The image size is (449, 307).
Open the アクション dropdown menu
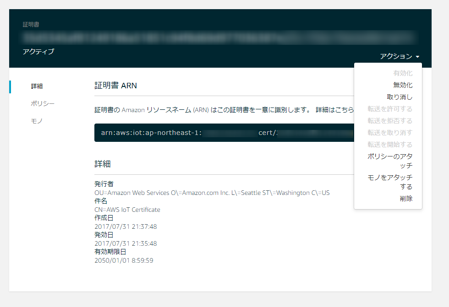399,56
